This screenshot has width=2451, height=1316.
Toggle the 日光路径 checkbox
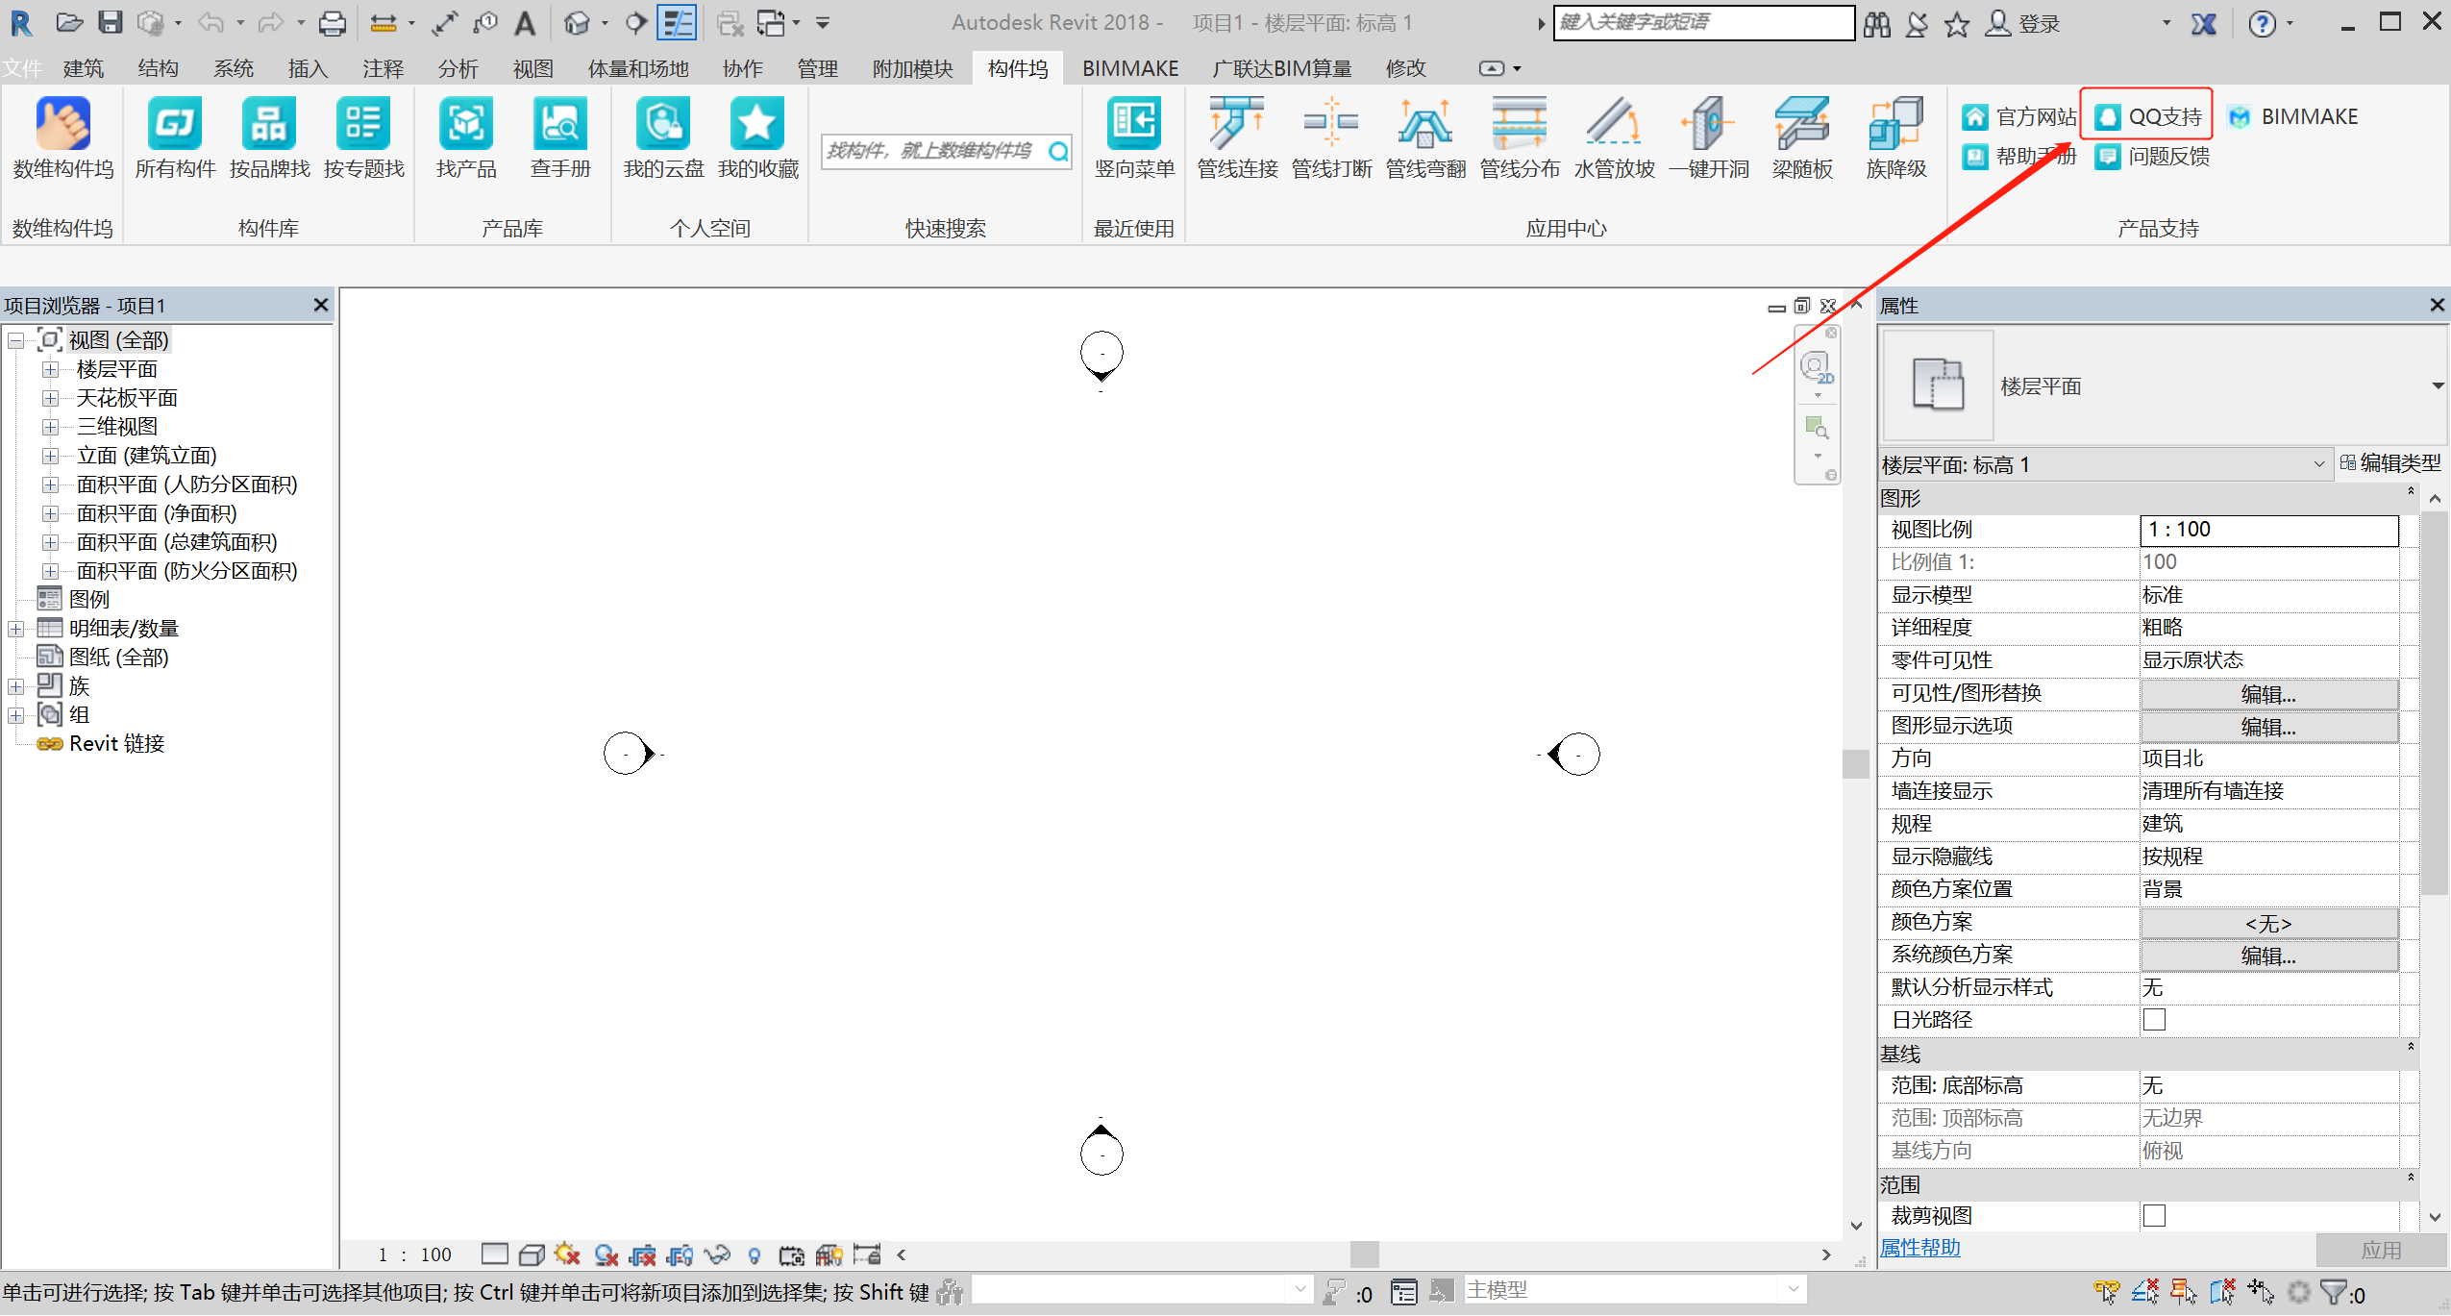[2154, 1020]
